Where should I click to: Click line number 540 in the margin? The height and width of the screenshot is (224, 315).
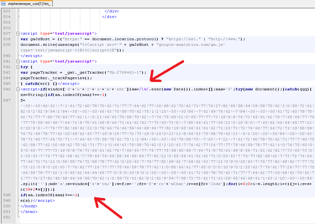click(7, 56)
